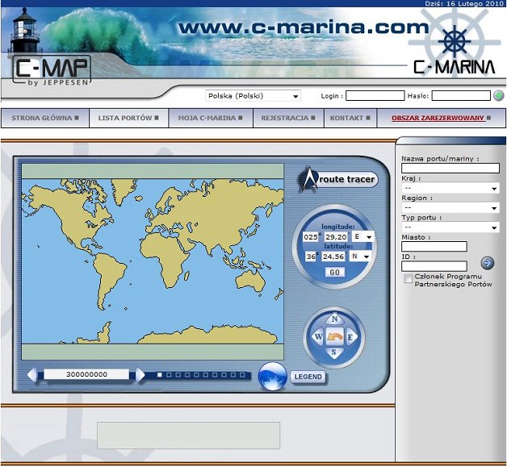
Task: Pan map north with N arrow
Action: 334,318
